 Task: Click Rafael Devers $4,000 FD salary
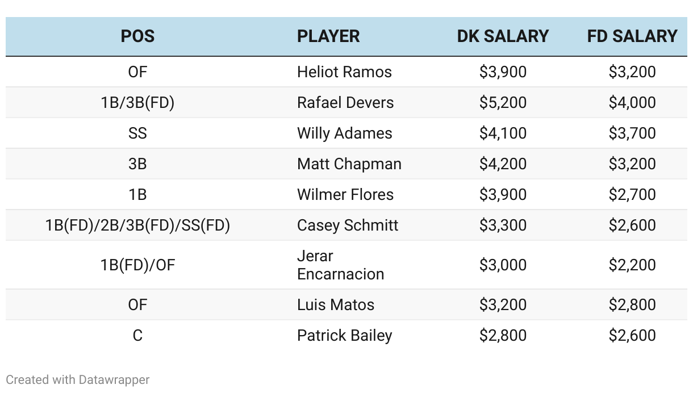(x=632, y=103)
